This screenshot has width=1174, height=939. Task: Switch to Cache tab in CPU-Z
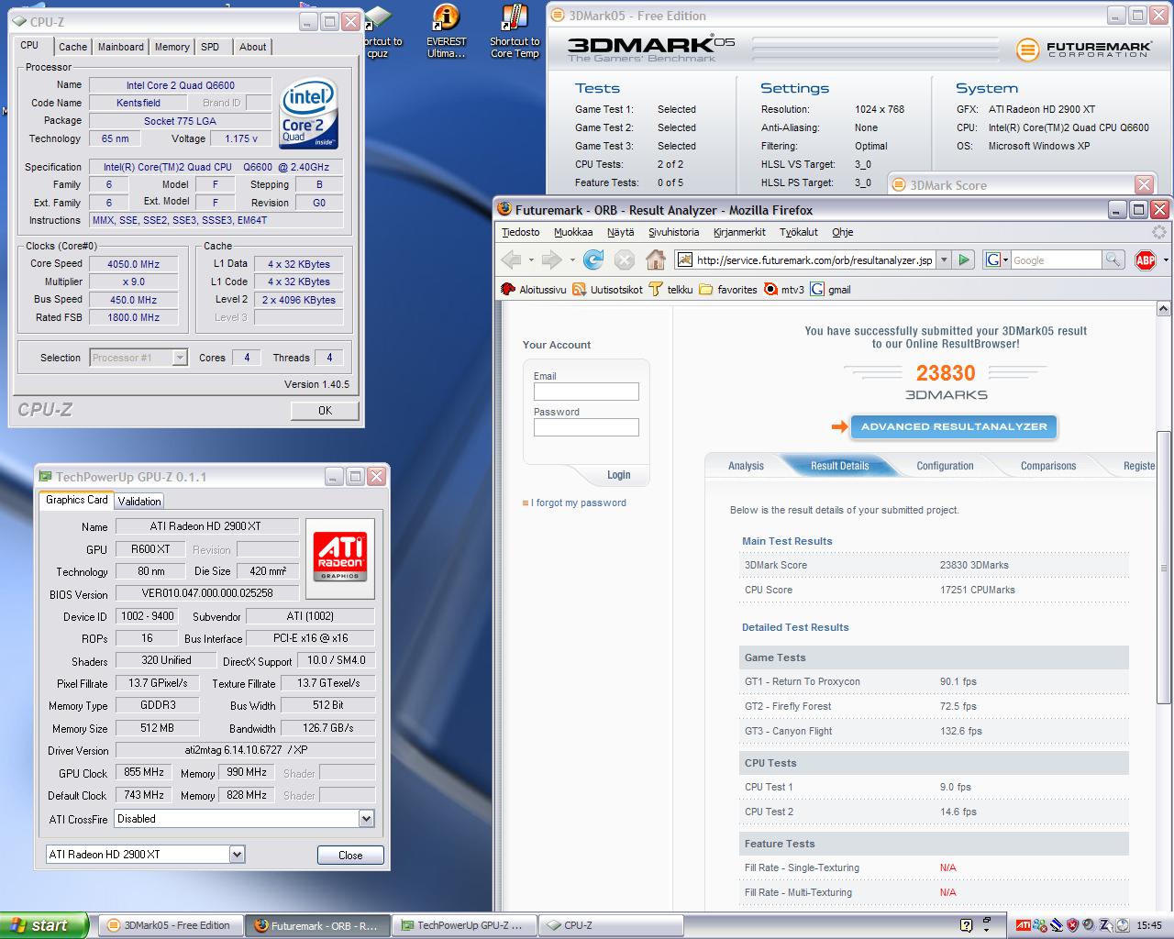click(x=72, y=47)
